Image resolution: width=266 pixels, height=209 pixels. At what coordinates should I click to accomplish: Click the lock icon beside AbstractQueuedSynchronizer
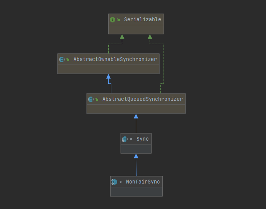coord(97,99)
